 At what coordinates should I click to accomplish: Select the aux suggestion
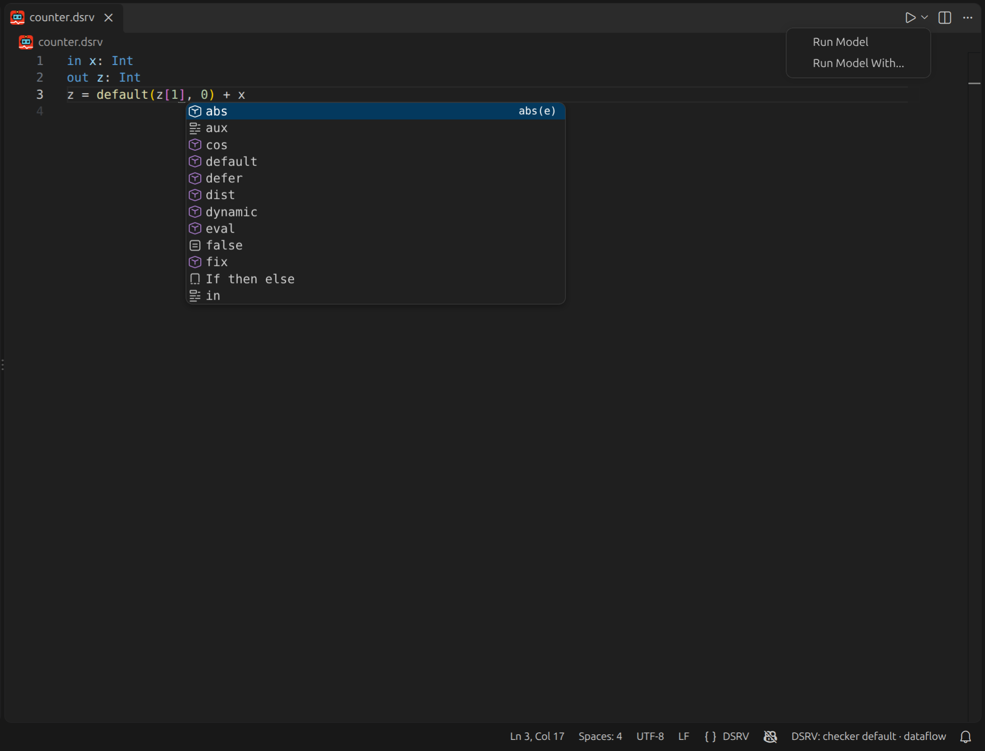[375, 128]
